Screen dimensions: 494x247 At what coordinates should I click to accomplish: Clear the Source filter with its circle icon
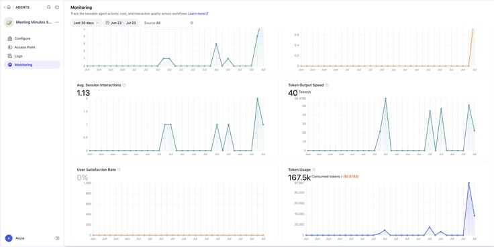[x=191, y=23]
